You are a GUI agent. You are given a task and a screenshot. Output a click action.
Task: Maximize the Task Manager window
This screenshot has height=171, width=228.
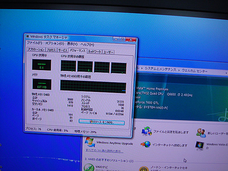pos(122,39)
